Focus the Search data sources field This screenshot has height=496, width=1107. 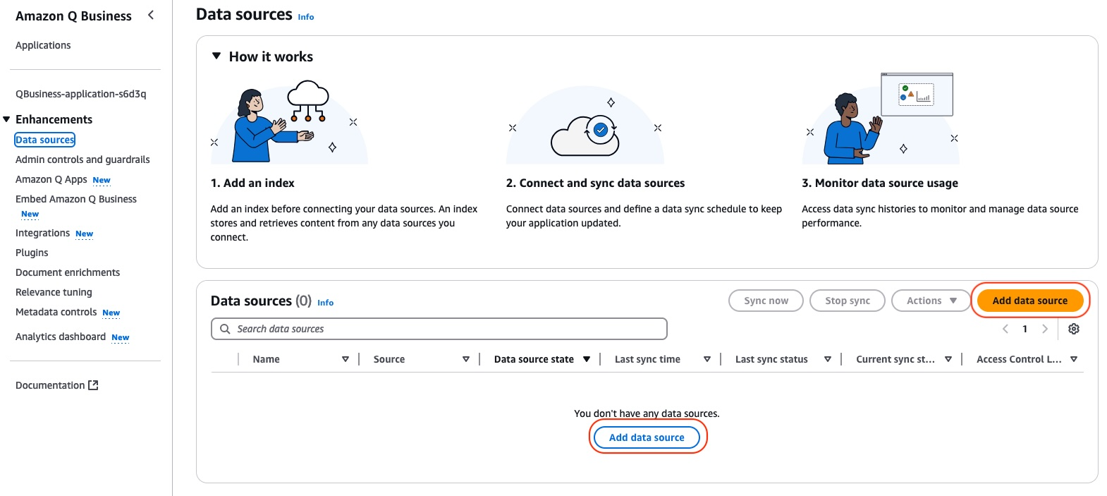tap(439, 329)
